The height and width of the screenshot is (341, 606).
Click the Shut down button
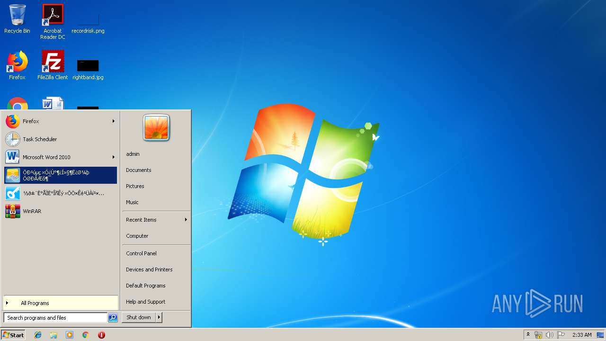pos(139,317)
